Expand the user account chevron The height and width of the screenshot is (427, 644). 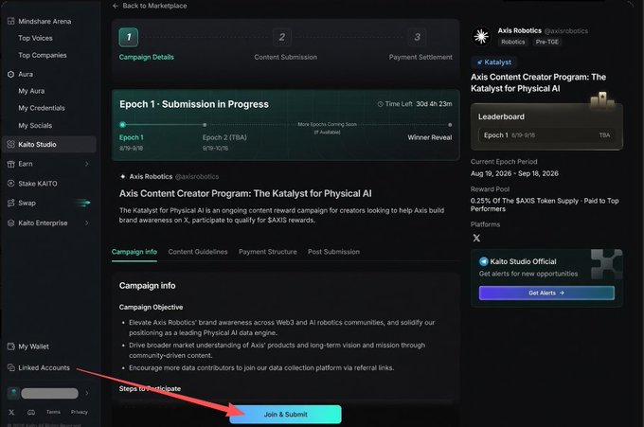(x=87, y=393)
